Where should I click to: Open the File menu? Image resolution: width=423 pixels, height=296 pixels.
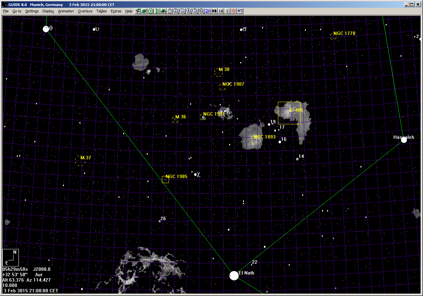(6, 11)
